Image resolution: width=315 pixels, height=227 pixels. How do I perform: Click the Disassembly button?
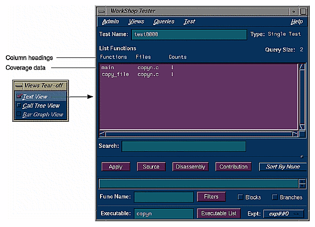pyautogui.click(x=190, y=166)
